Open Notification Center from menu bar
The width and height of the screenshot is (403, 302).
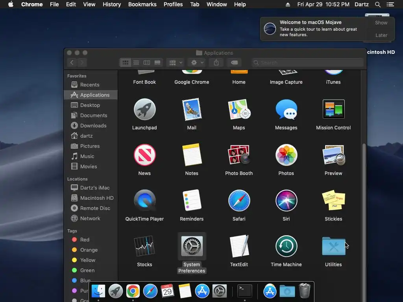point(390,4)
